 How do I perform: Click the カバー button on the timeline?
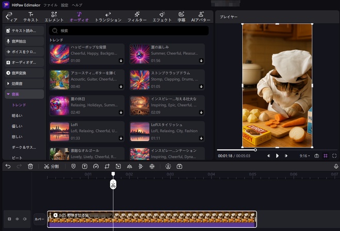pyautogui.click(x=40, y=219)
